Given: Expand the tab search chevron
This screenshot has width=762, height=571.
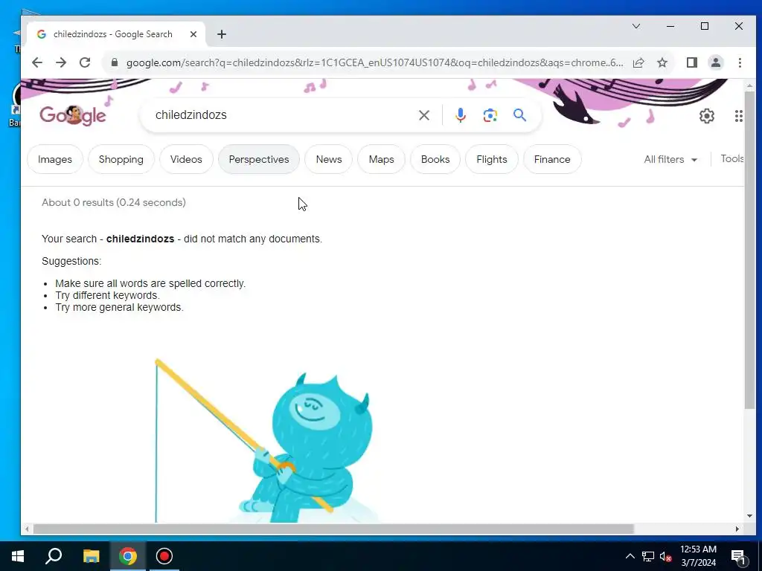Looking at the screenshot, I should point(636,26).
